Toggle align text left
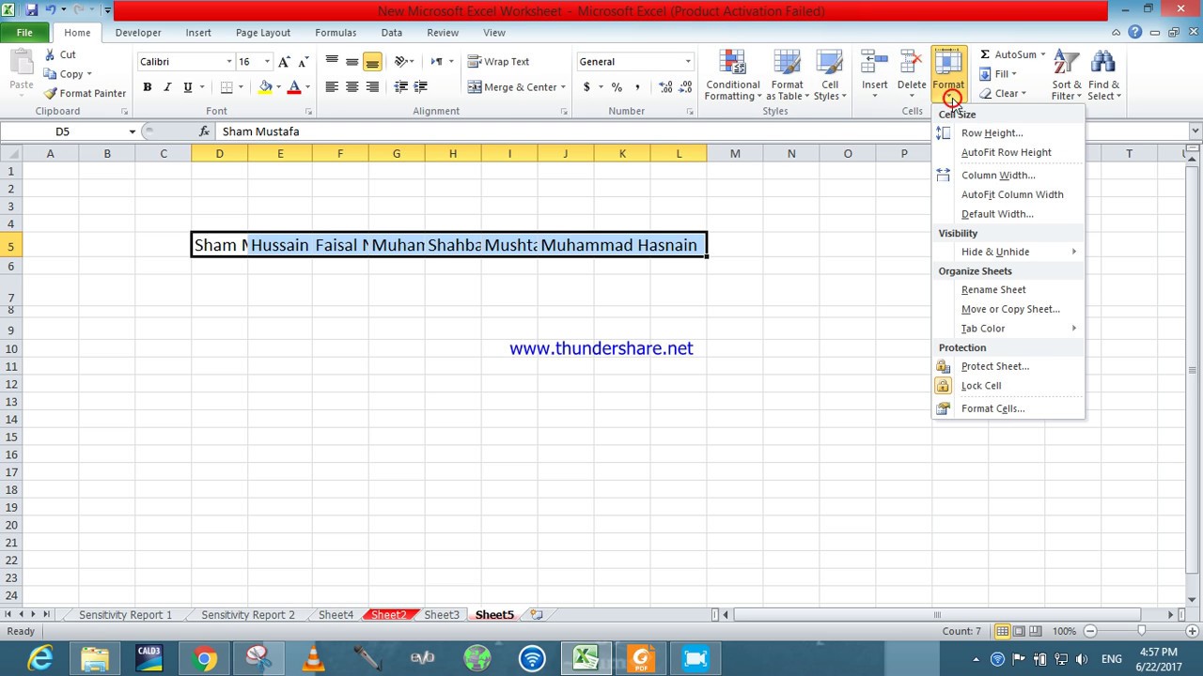Screen dimensions: 1203x676 [x=331, y=87]
